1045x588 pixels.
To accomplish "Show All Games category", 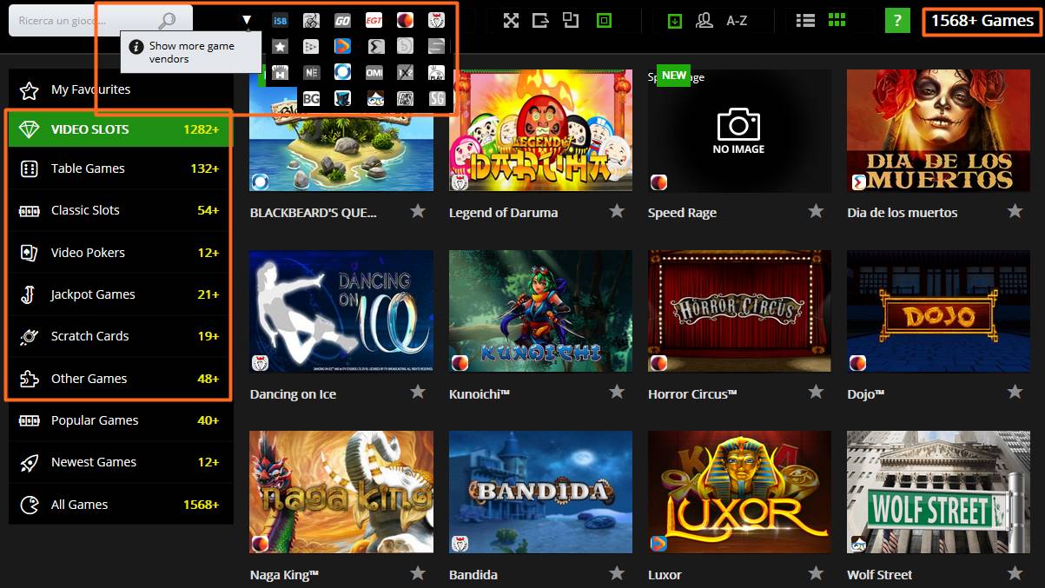I will pos(121,505).
